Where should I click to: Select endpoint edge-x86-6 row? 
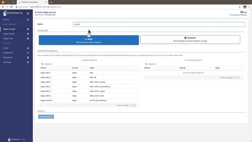point(89,96)
